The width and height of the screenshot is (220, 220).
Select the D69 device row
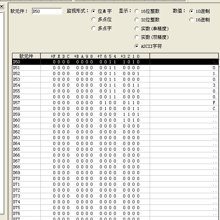click(x=115, y=173)
